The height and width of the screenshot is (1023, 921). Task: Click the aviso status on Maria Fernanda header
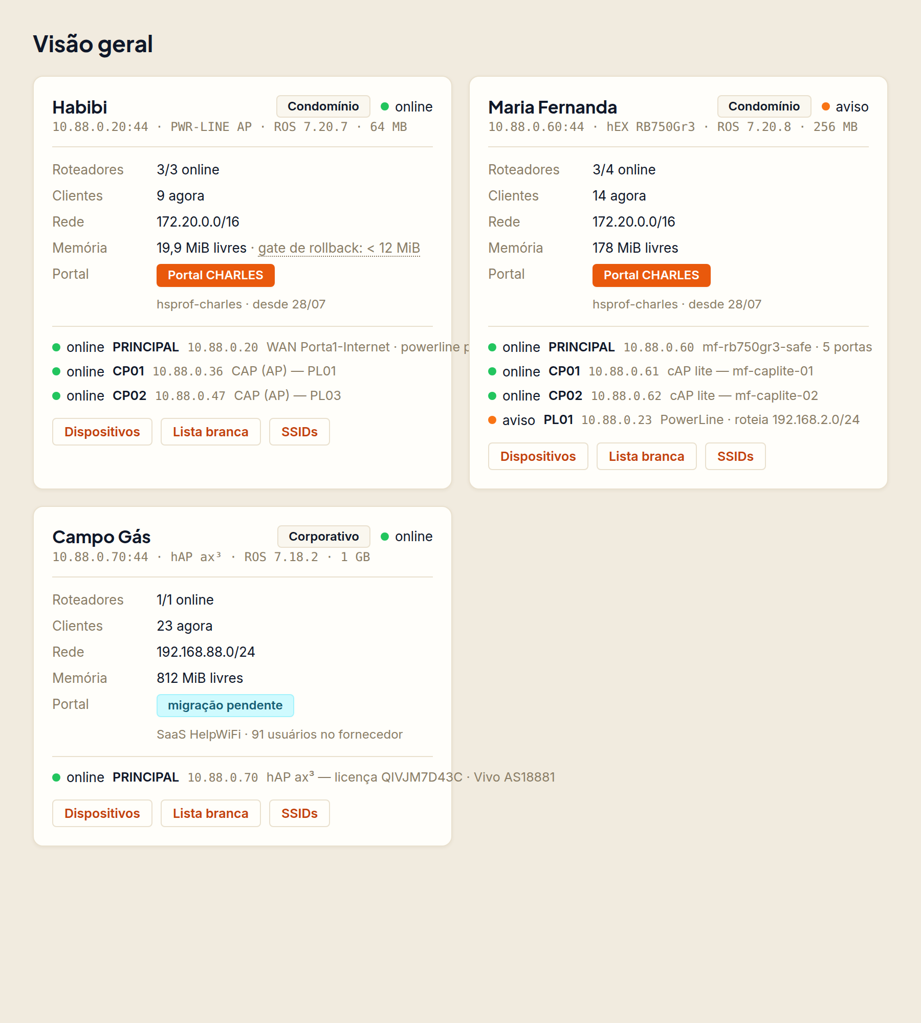[845, 106]
